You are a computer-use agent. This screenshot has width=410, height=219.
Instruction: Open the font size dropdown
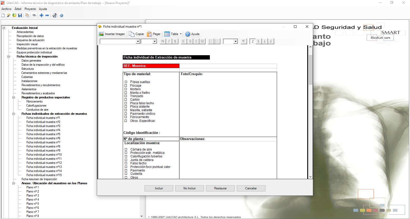(x=155, y=41)
